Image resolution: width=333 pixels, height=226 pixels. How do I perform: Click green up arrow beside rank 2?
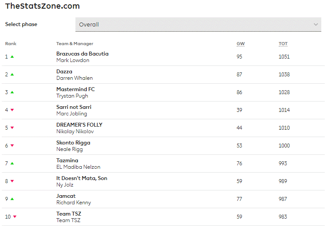coord(12,75)
